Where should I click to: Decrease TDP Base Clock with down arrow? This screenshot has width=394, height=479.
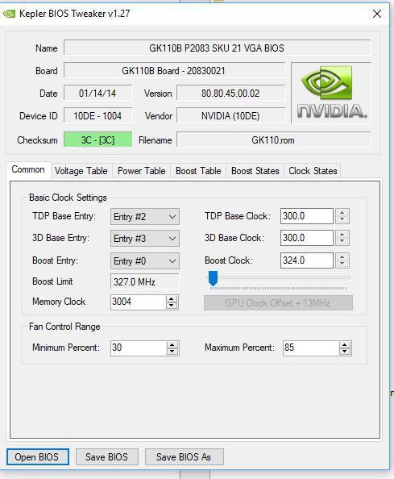point(342,219)
